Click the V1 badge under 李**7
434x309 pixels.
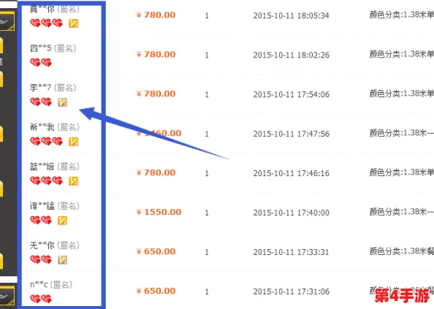[x=63, y=102]
